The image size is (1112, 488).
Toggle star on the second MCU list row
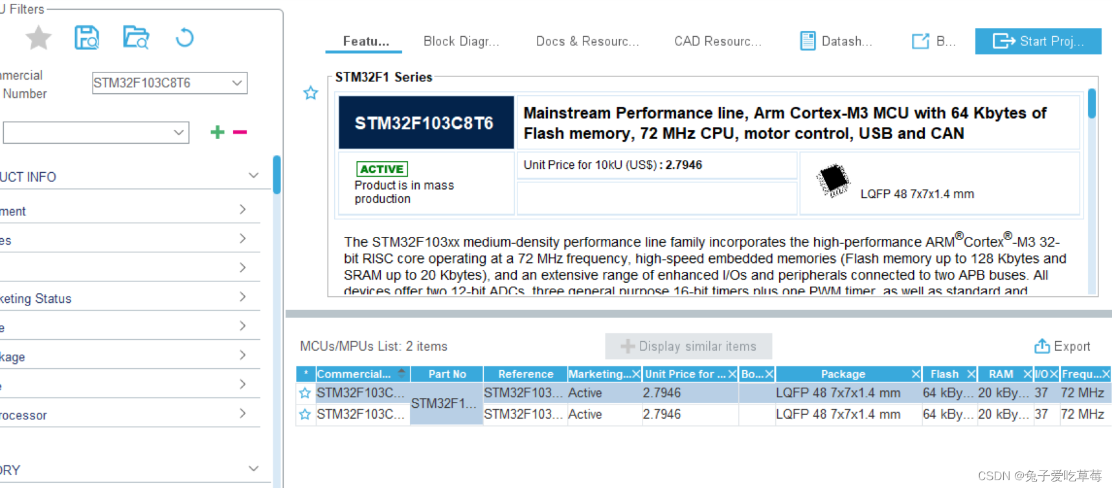305,414
